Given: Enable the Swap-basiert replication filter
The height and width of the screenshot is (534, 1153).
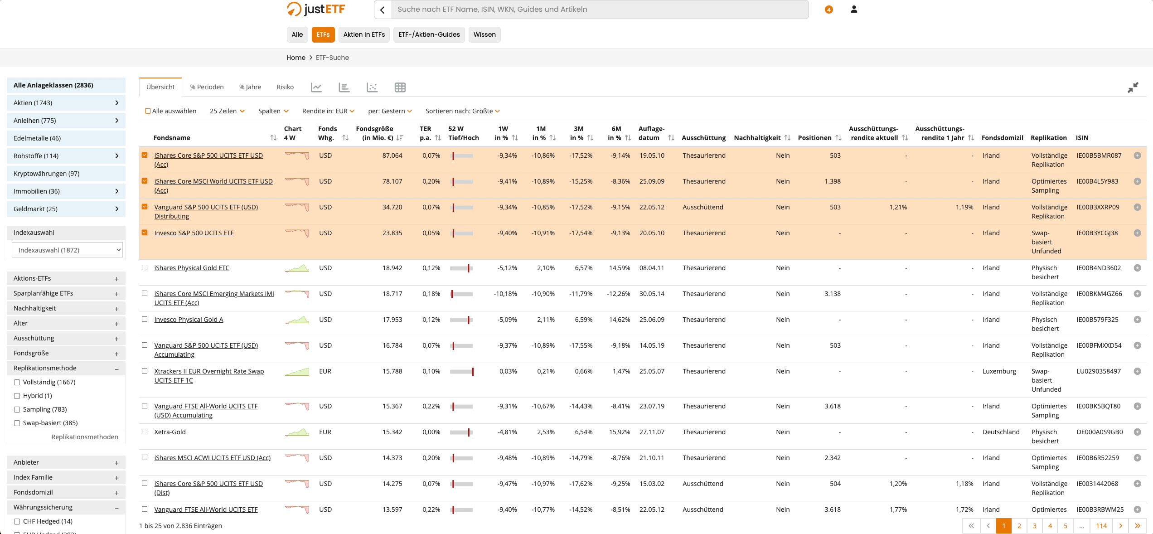Looking at the screenshot, I should pos(17,423).
